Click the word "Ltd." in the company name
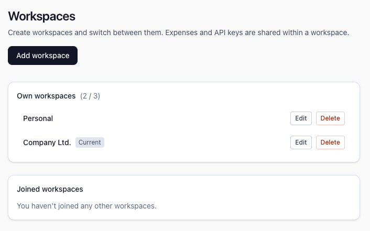The height and width of the screenshot is (231, 370). pyautogui.click(x=63, y=142)
